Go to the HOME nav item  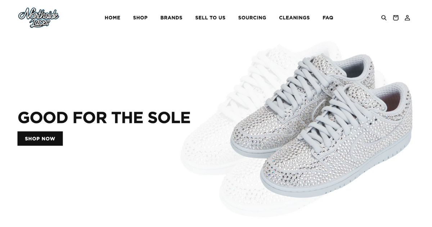coord(112,18)
